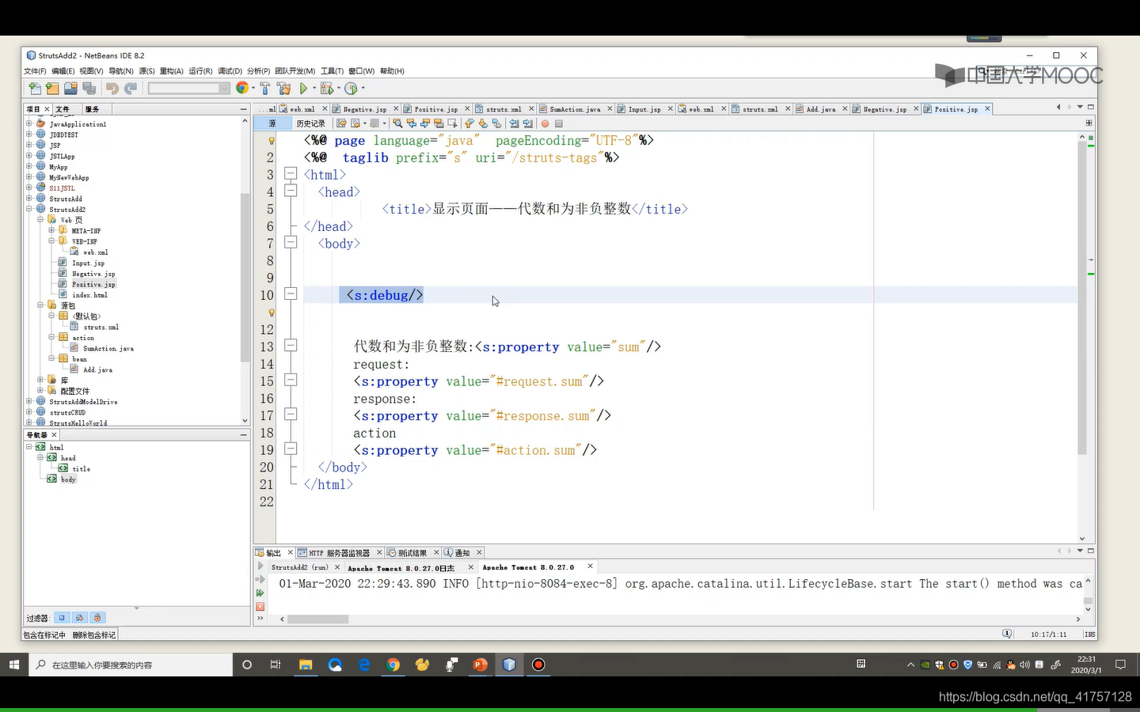Toggle the Source view button in editor
The width and height of the screenshot is (1140, 712).
coord(272,123)
